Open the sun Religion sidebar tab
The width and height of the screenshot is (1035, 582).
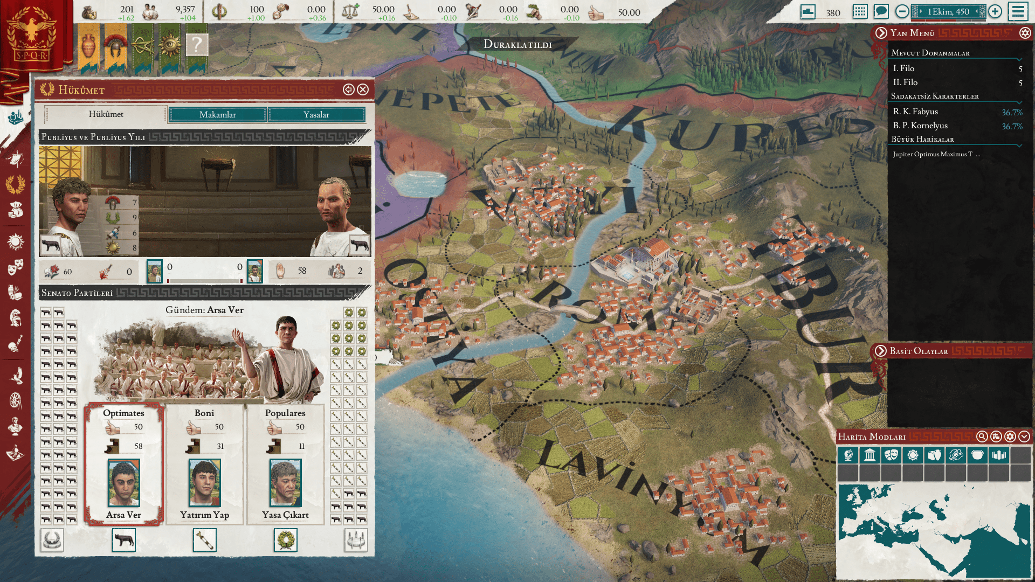point(16,241)
